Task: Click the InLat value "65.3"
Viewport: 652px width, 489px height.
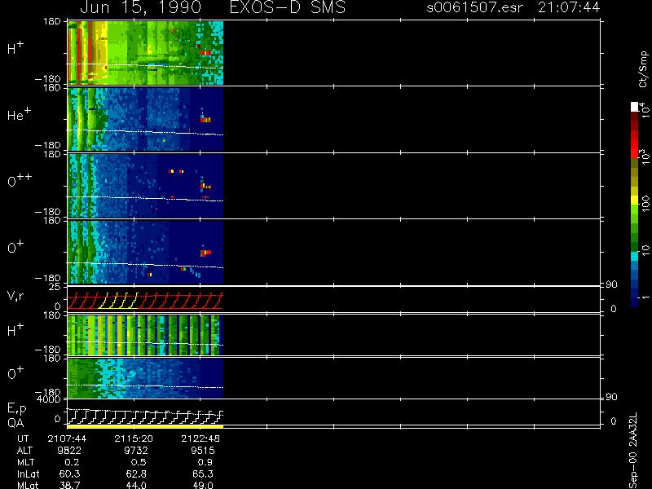Action: [202, 474]
